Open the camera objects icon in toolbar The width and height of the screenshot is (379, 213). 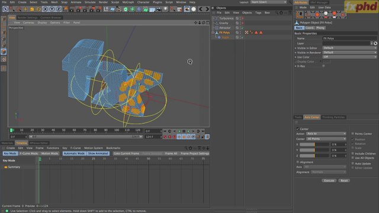tap(159, 9)
